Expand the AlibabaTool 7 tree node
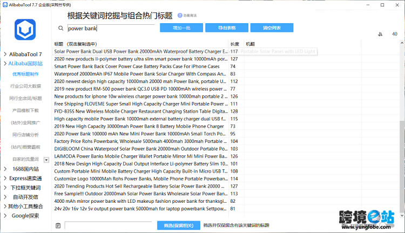 5,54
